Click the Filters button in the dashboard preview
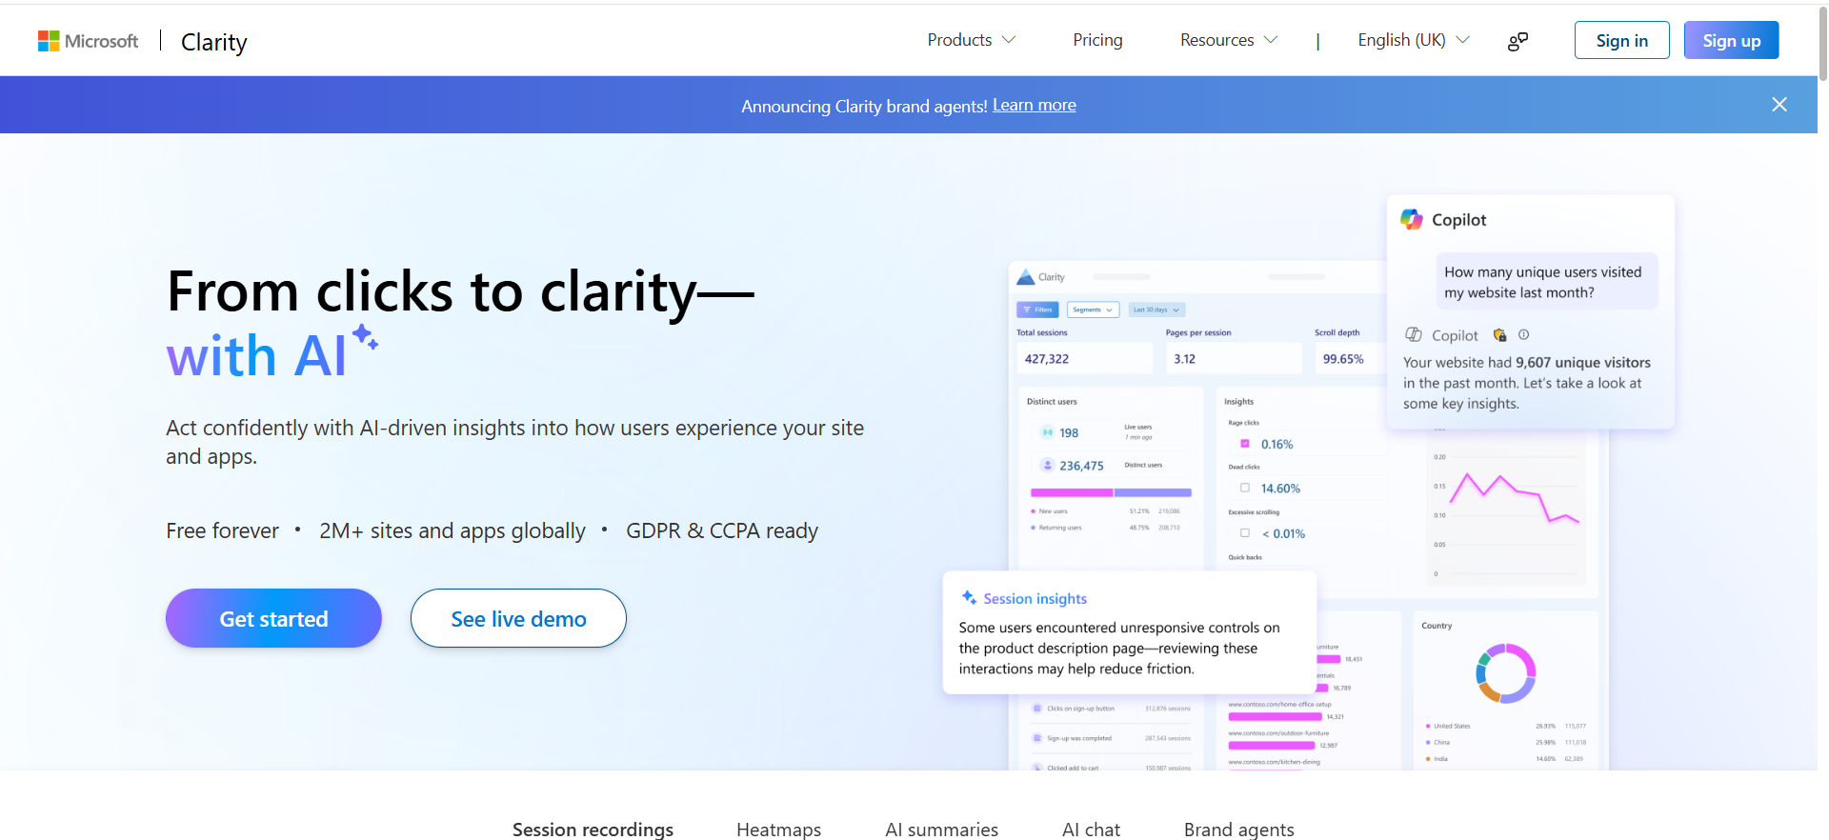This screenshot has height=840, width=1829. point(1037,310)
